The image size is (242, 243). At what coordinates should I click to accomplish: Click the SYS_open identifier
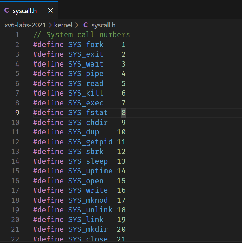pyautogui.click(x=86, y=181)
